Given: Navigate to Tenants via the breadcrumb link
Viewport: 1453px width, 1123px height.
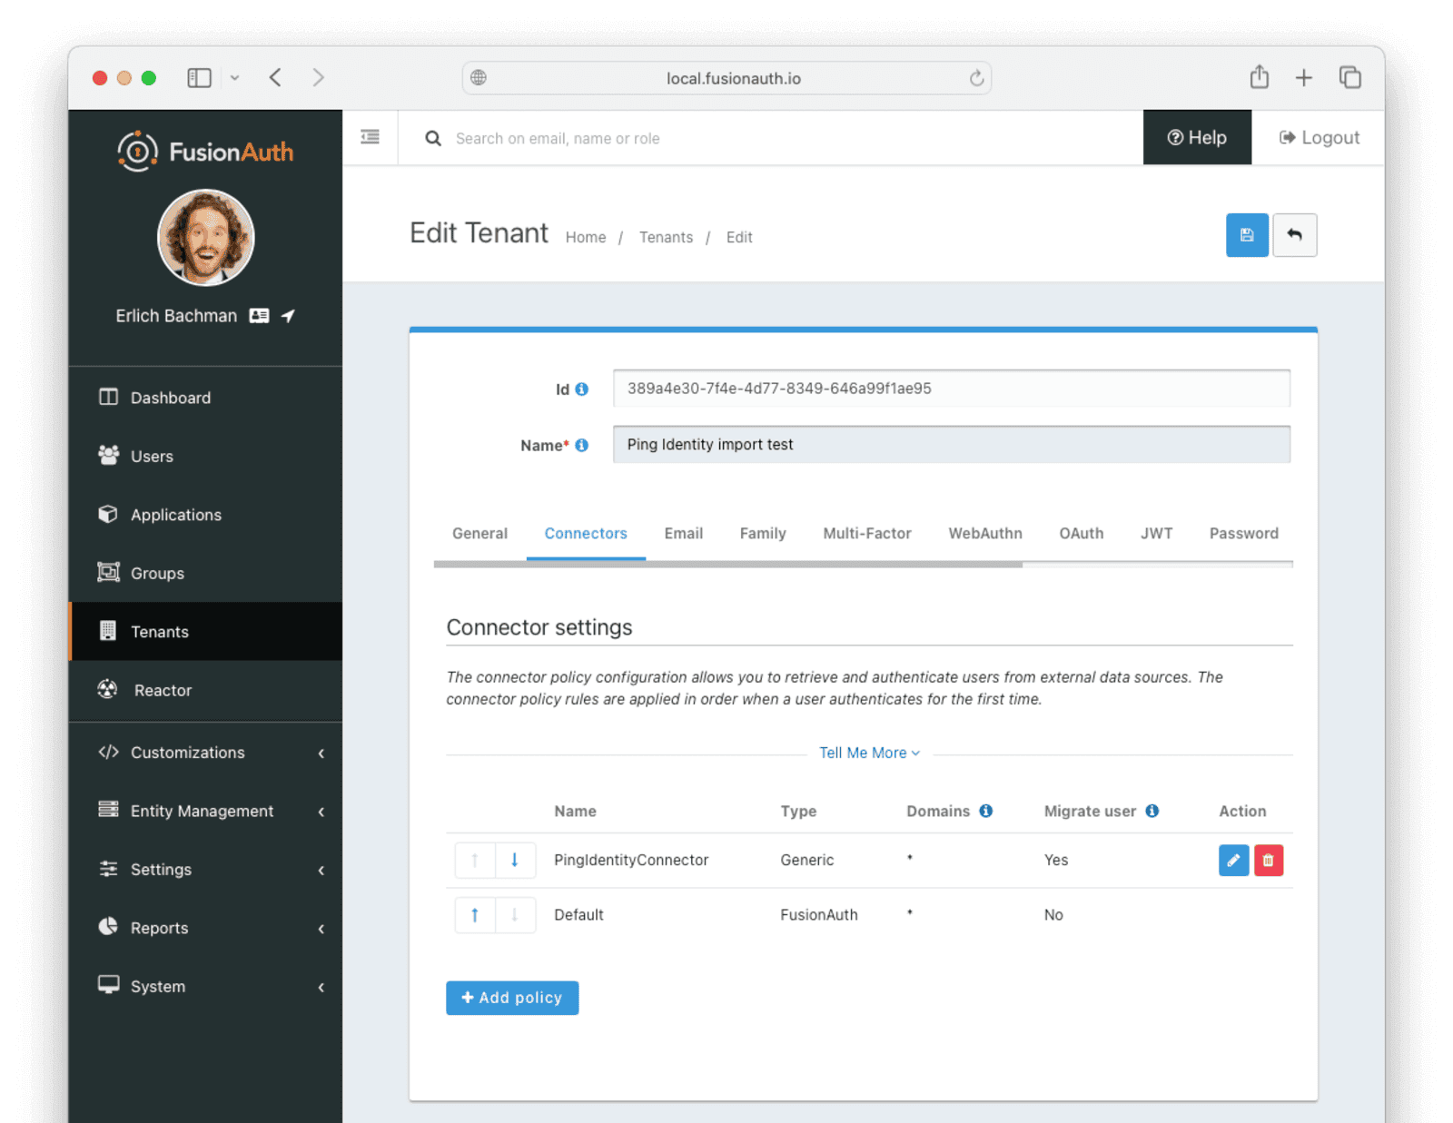Looking at the screenshot, I should tap(666, 237).
